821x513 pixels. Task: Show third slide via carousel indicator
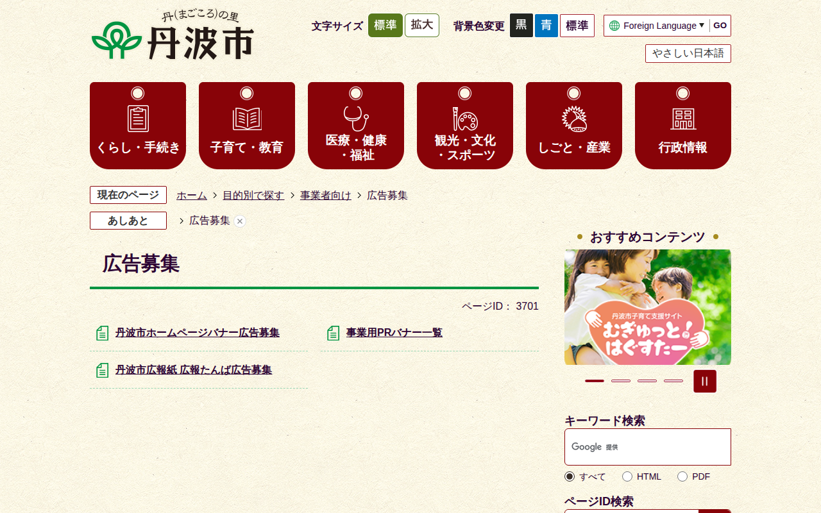647,381
